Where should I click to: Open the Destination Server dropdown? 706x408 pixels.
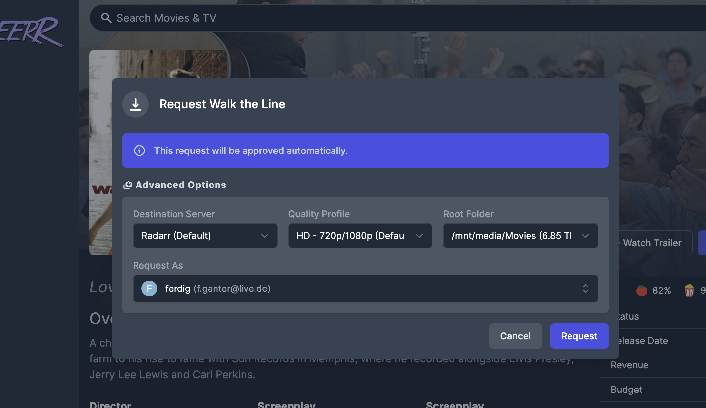click(205, 236)
